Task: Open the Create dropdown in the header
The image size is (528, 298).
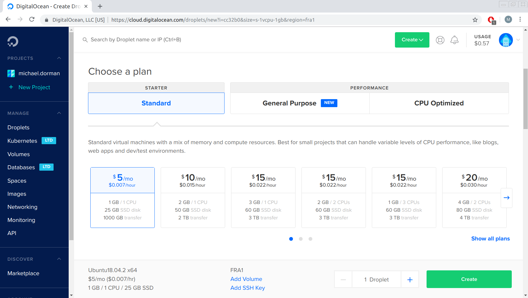Action: coord(411,40)
